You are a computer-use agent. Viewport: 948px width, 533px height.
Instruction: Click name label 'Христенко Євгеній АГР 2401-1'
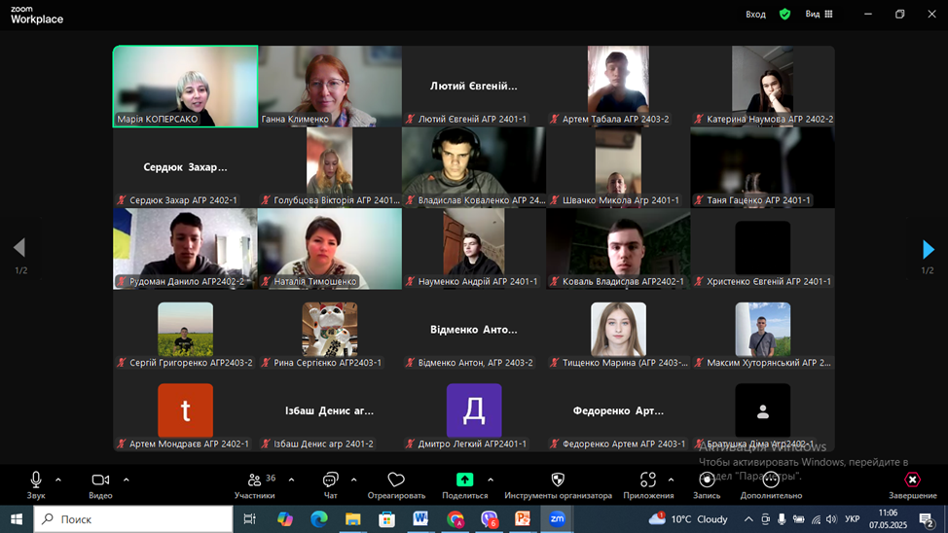point(769,282)
